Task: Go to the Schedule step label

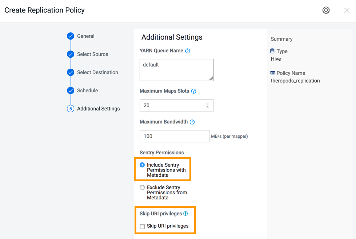Action: (87, 90)
